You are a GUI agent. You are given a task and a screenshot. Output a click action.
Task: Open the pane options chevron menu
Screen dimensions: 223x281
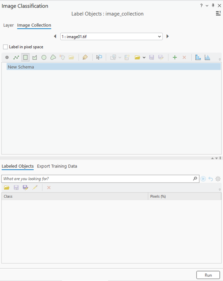(x=207, y=6)
